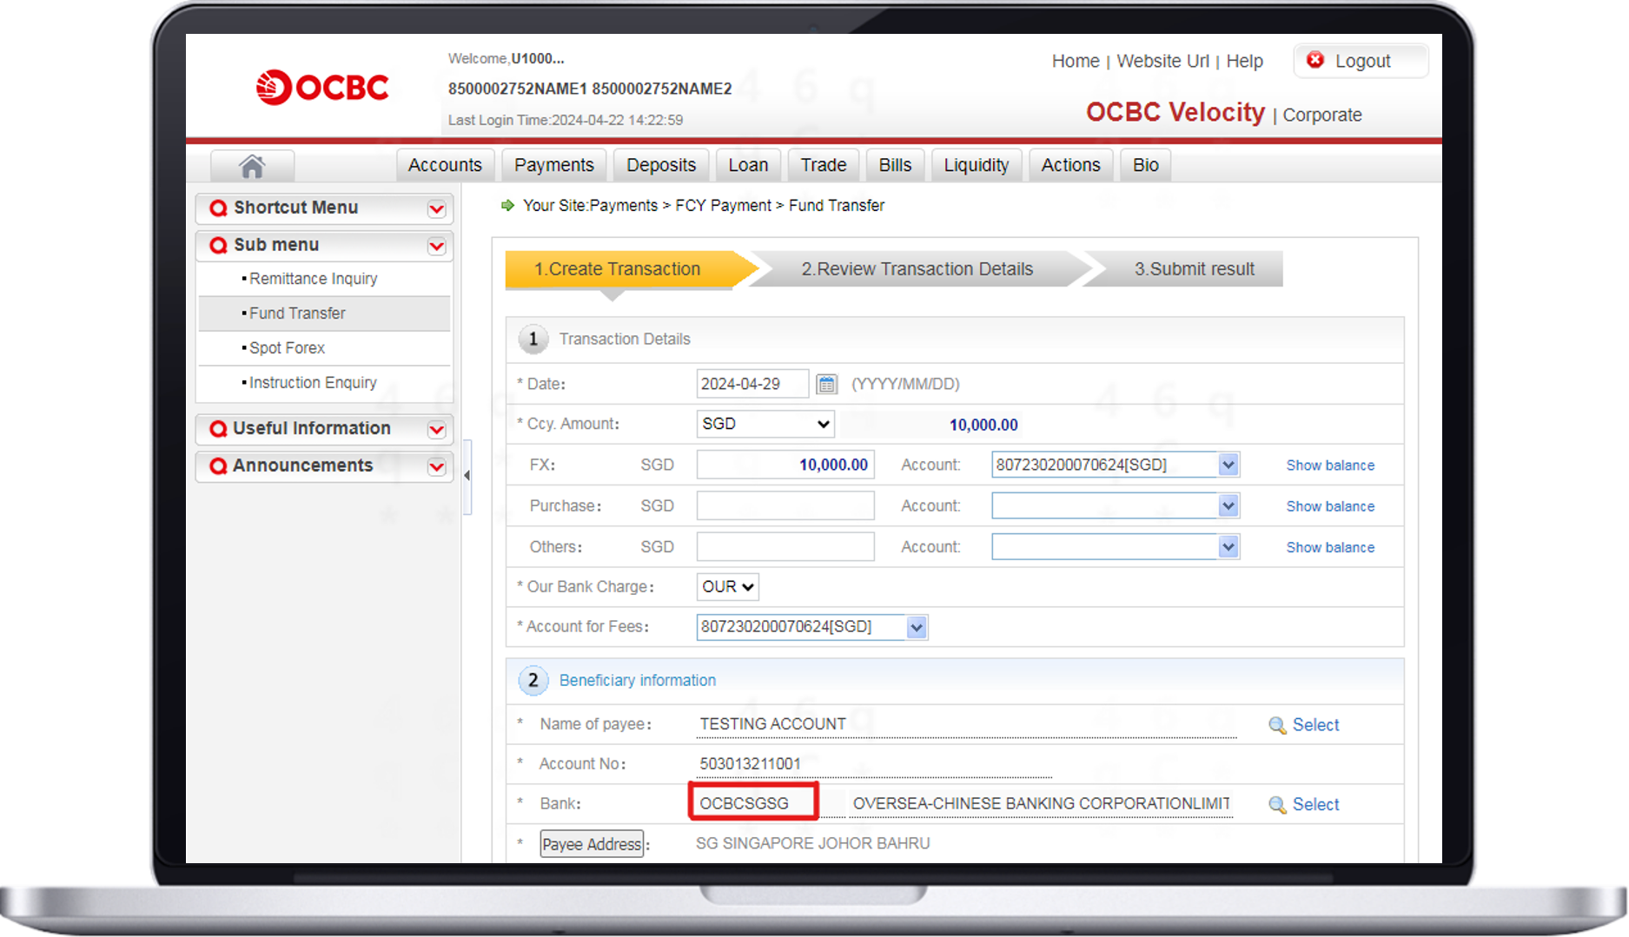The image size is (1629, 937).
Task: Collapse the left sidebar with the arrow handle
Action: coord(467,476)
